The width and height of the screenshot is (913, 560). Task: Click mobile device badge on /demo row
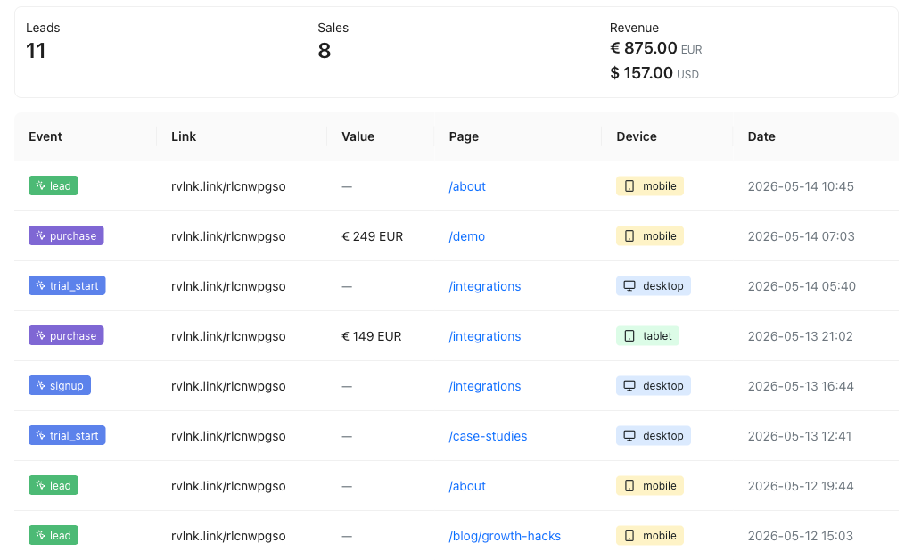click(x=650, y=235)
